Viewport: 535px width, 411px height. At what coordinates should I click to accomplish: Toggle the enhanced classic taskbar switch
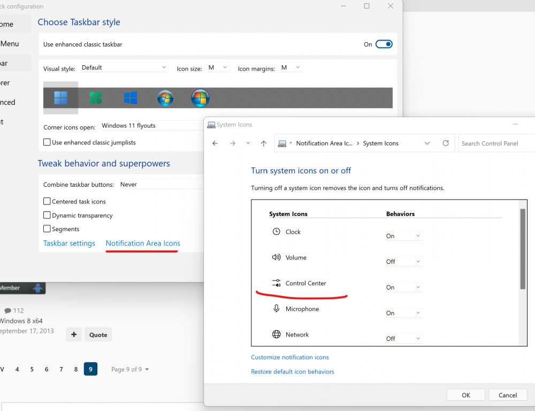(x=384, y=44)
